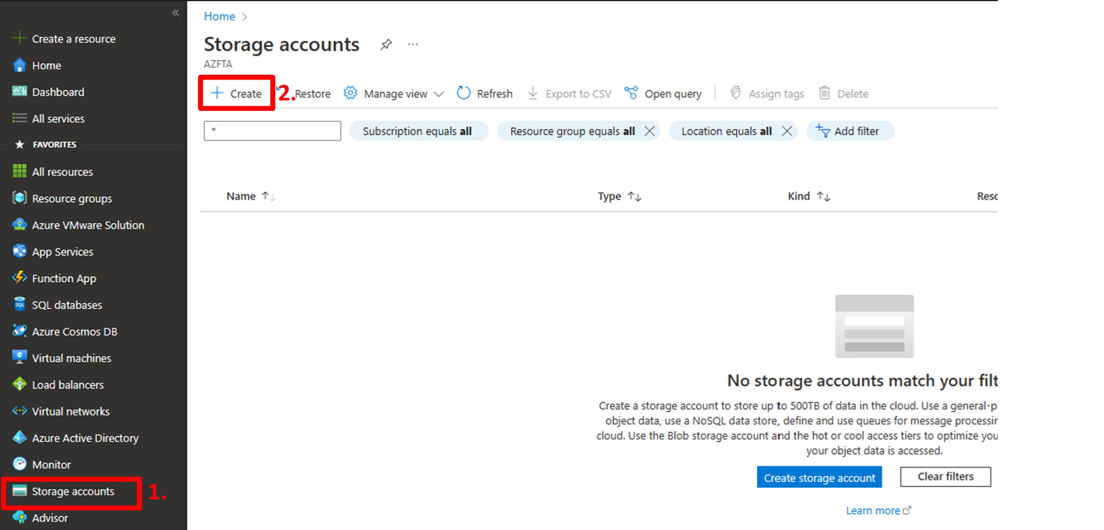
Task: Open the Manage view dropdown
Action: click(x=394, y=93)
